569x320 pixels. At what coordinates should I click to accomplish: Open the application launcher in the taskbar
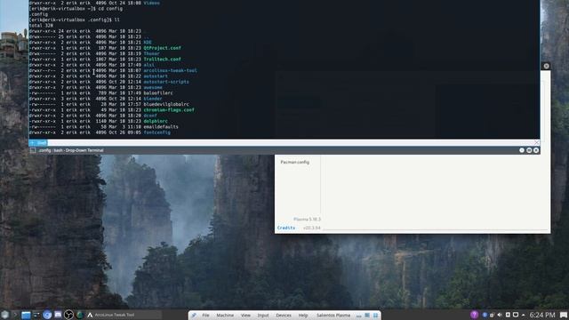tap(4, 315)
